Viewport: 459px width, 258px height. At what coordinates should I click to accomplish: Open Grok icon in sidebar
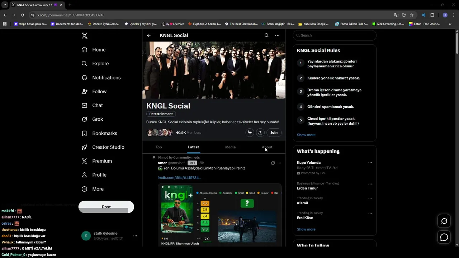pos(84,119)
